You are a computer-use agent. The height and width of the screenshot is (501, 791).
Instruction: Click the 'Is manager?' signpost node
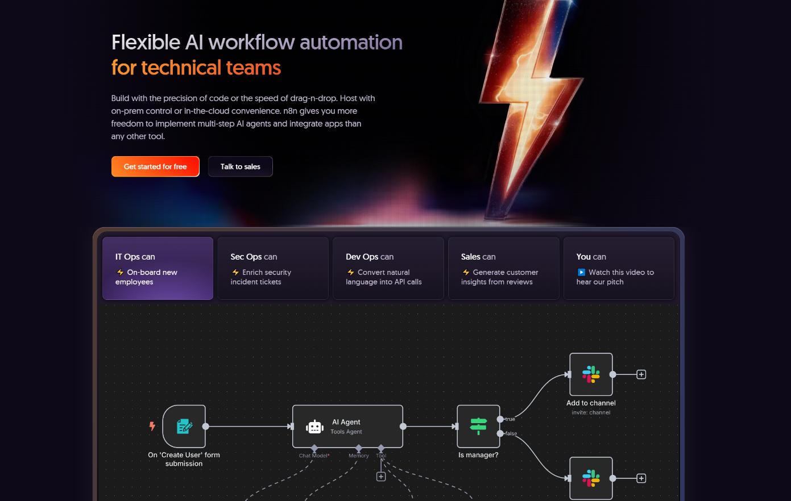pos(478,426)
